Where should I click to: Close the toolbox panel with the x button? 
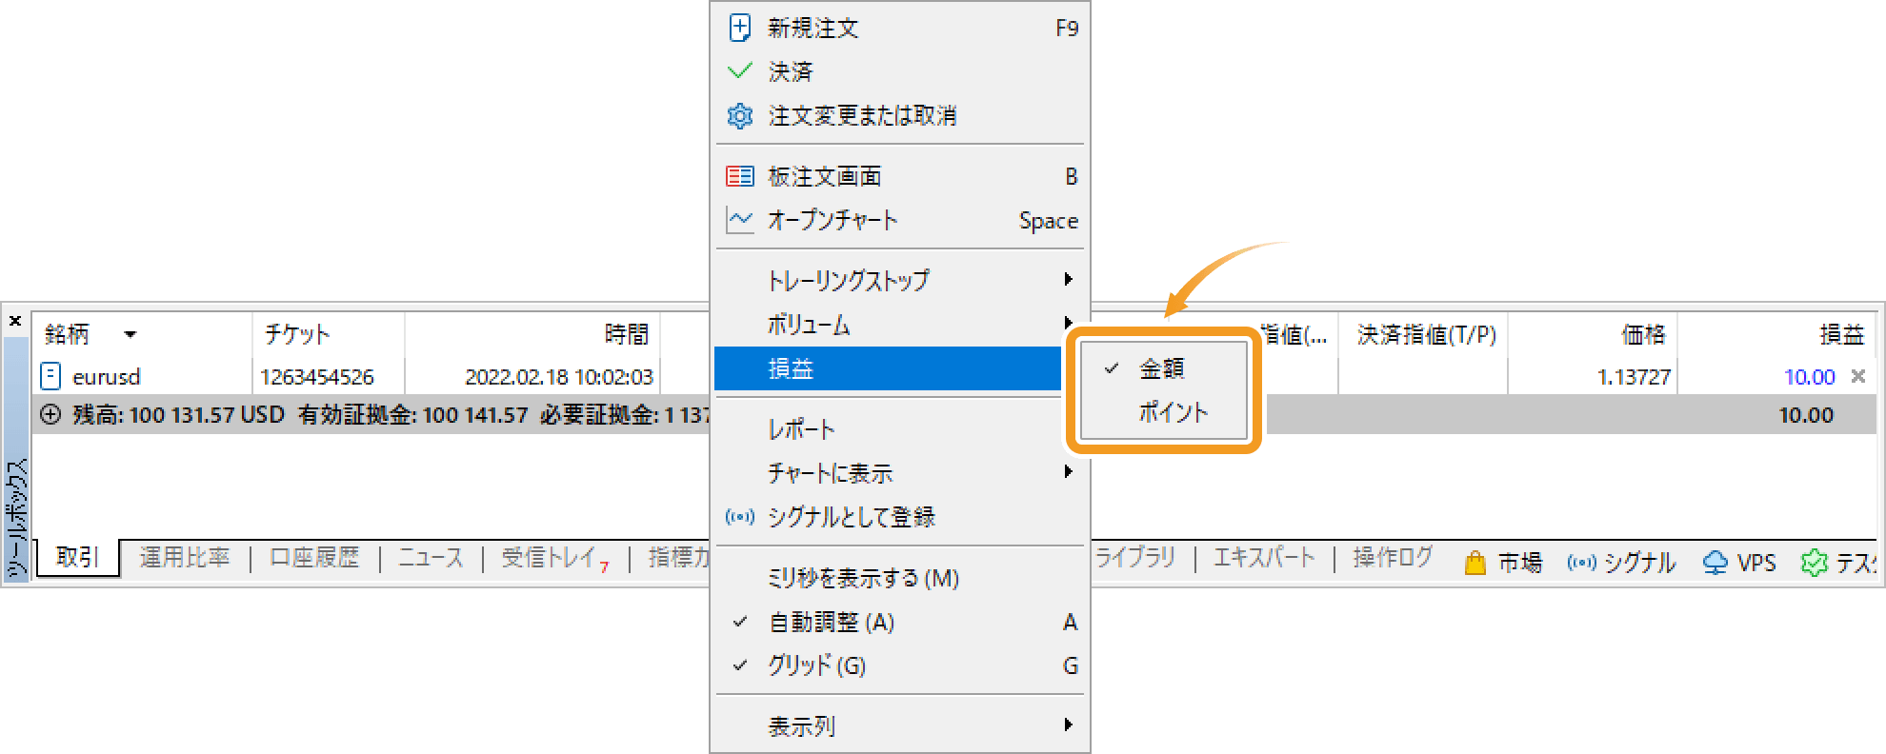click(15, 322)
